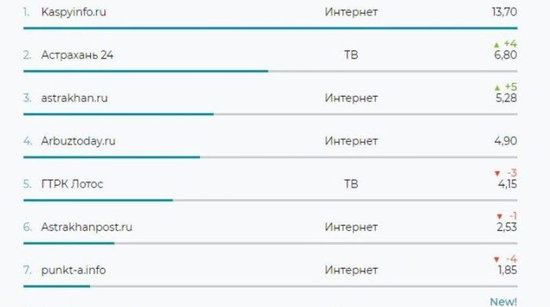Click the +5 rank change of astrakhan.ru

click(x=511, y=87)
